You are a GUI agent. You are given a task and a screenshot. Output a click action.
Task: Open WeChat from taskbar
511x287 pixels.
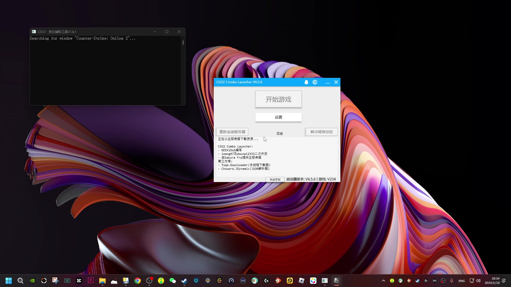(173, 281)
